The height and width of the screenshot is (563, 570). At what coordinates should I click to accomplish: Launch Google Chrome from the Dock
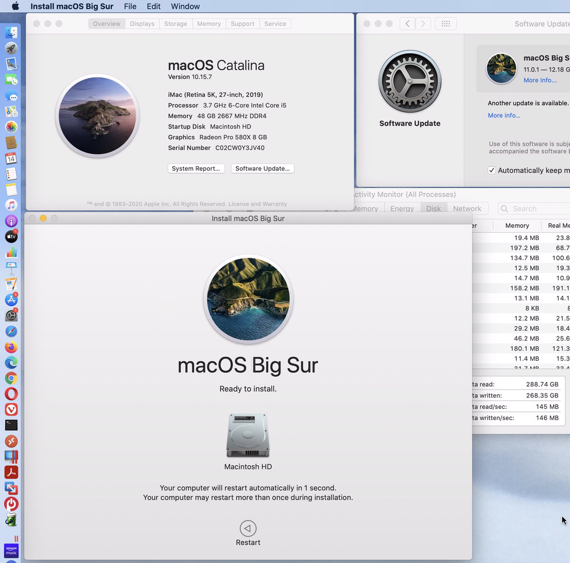[x=11, y=379]
